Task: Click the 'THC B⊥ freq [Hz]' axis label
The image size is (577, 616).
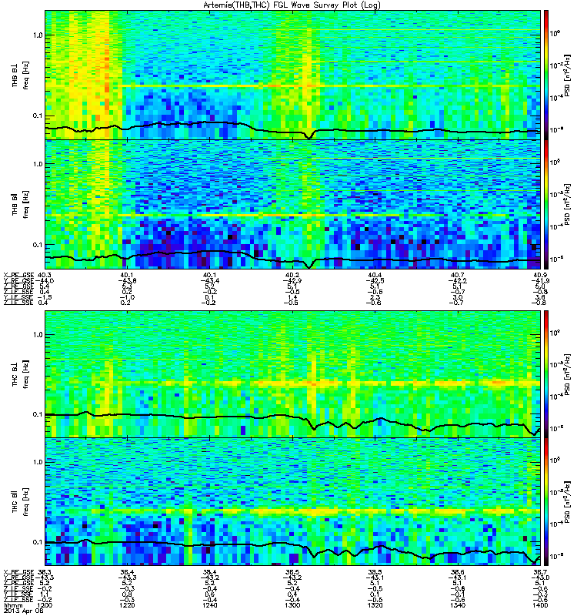Action: point(20,374)
